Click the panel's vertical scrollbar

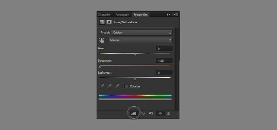[177, 69]
